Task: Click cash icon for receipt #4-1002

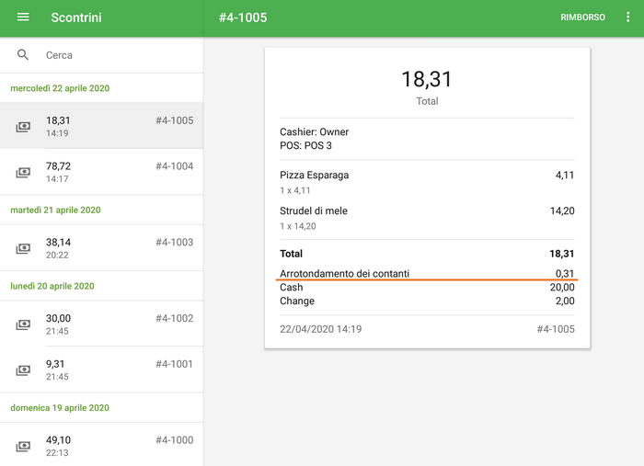Action: click(23, 324)
